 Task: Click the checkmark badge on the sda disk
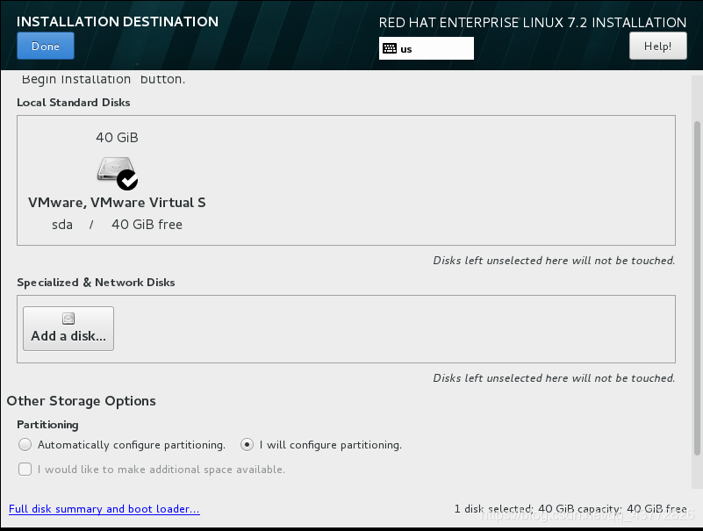click(127, 180)
